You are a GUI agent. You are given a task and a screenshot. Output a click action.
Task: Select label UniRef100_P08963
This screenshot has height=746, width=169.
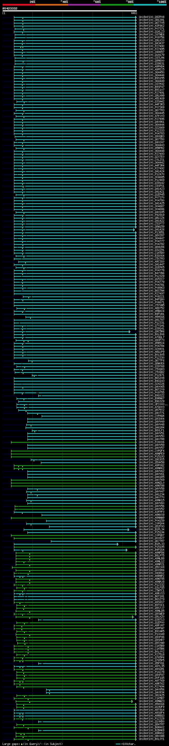pos(151,288)
